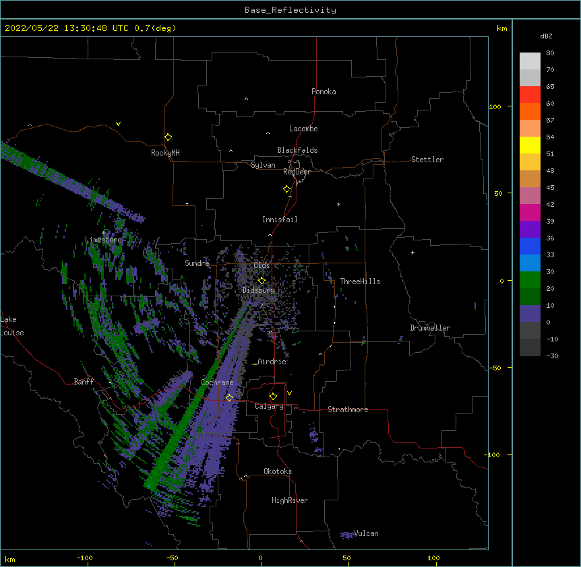Click the 80 value atop the dBZ legend

(550, 53)
